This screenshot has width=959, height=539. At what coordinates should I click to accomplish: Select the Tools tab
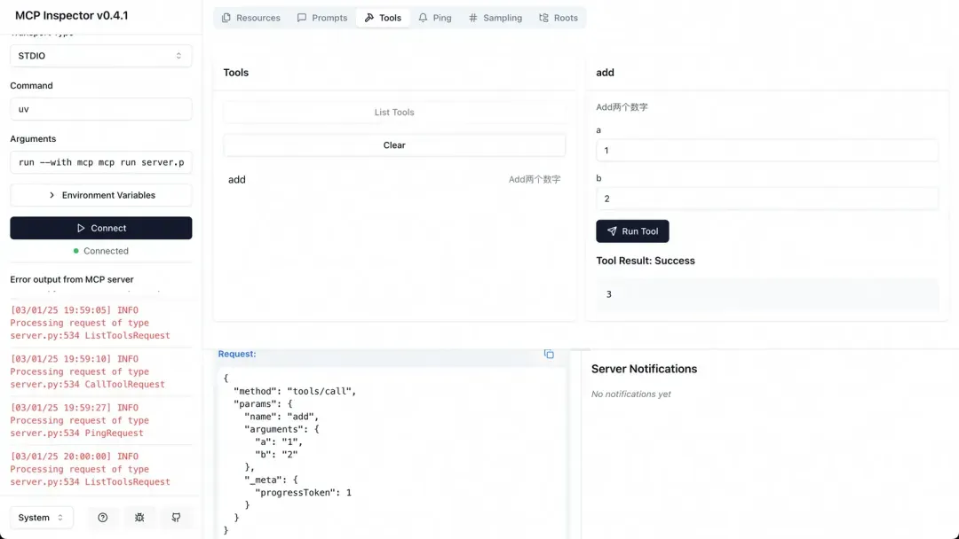[x=383, y=18]
